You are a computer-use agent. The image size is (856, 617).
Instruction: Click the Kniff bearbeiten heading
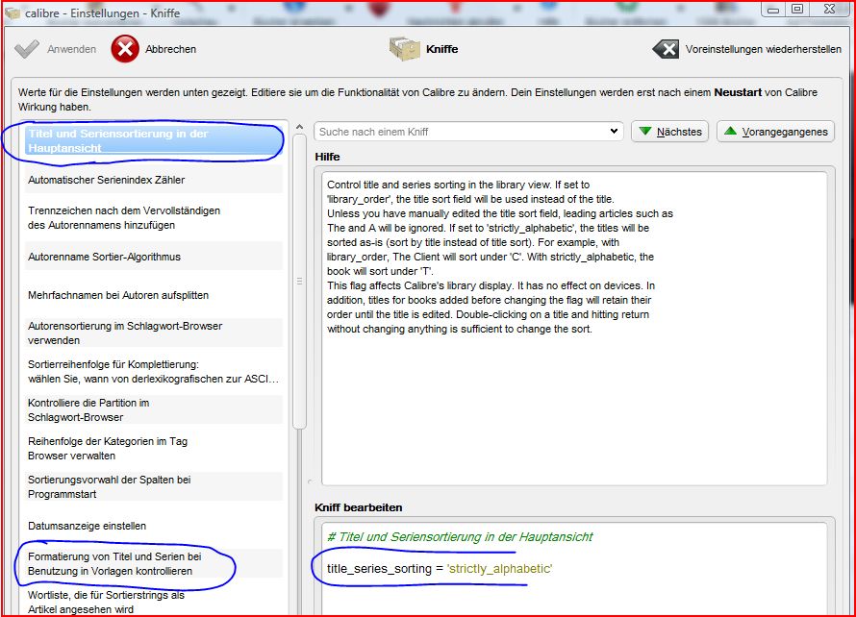click(x=358, y=507)
